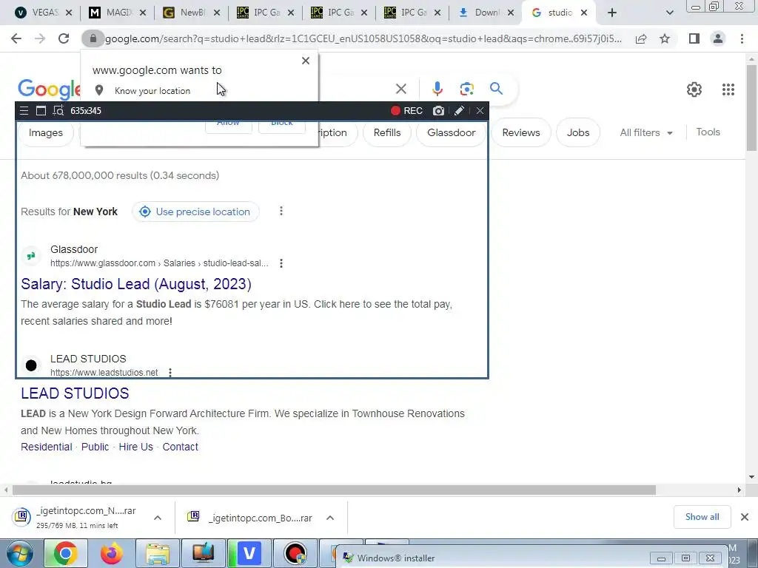Close the active Google search tab
Image resolution: width=758 pixels, height=568 pixels.
[x=584, y=13]
